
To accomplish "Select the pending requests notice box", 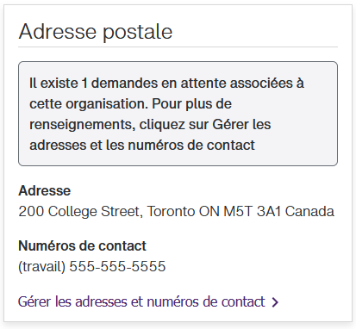I will (x=178, y=114).
